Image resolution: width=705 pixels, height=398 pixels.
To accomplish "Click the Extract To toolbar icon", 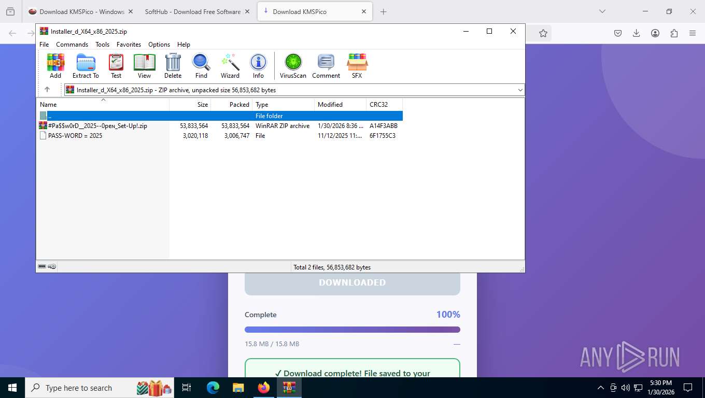I will click(86, 66).
